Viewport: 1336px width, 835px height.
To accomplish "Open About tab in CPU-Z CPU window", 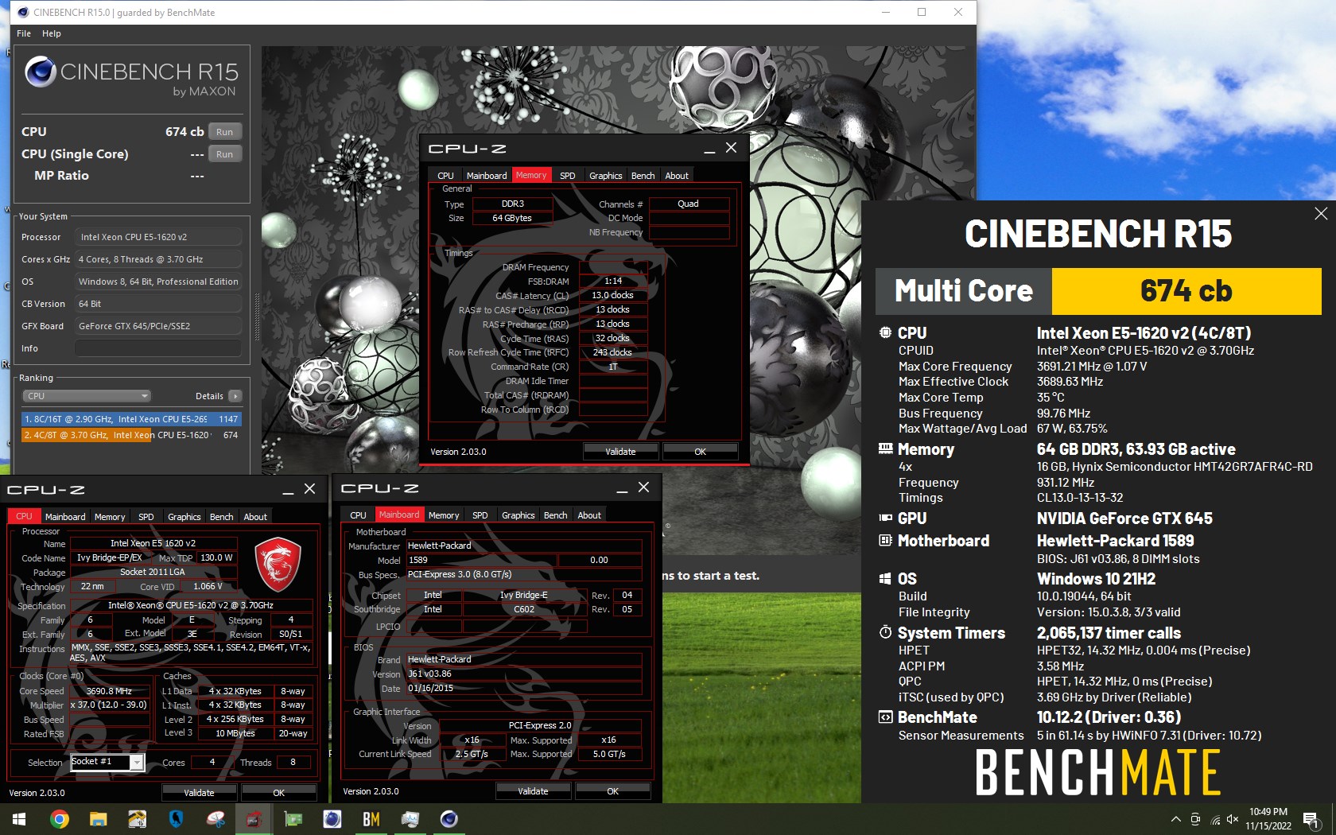I will [255, 517].
